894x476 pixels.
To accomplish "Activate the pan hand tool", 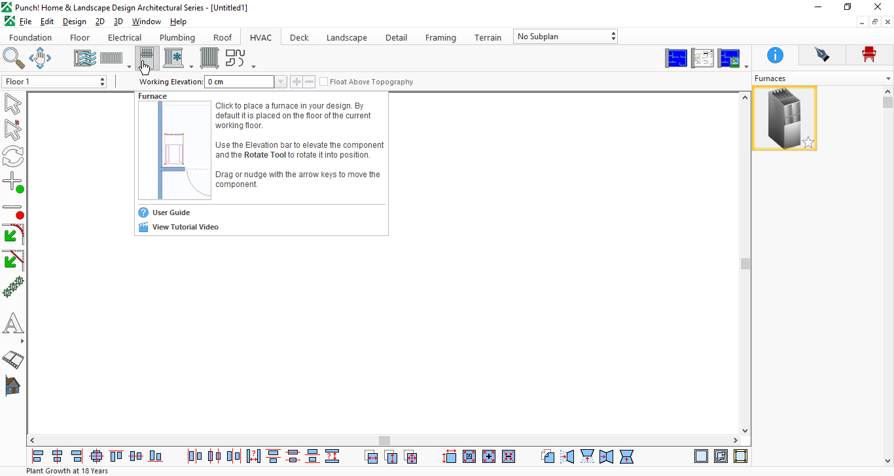I will (40, 58).
